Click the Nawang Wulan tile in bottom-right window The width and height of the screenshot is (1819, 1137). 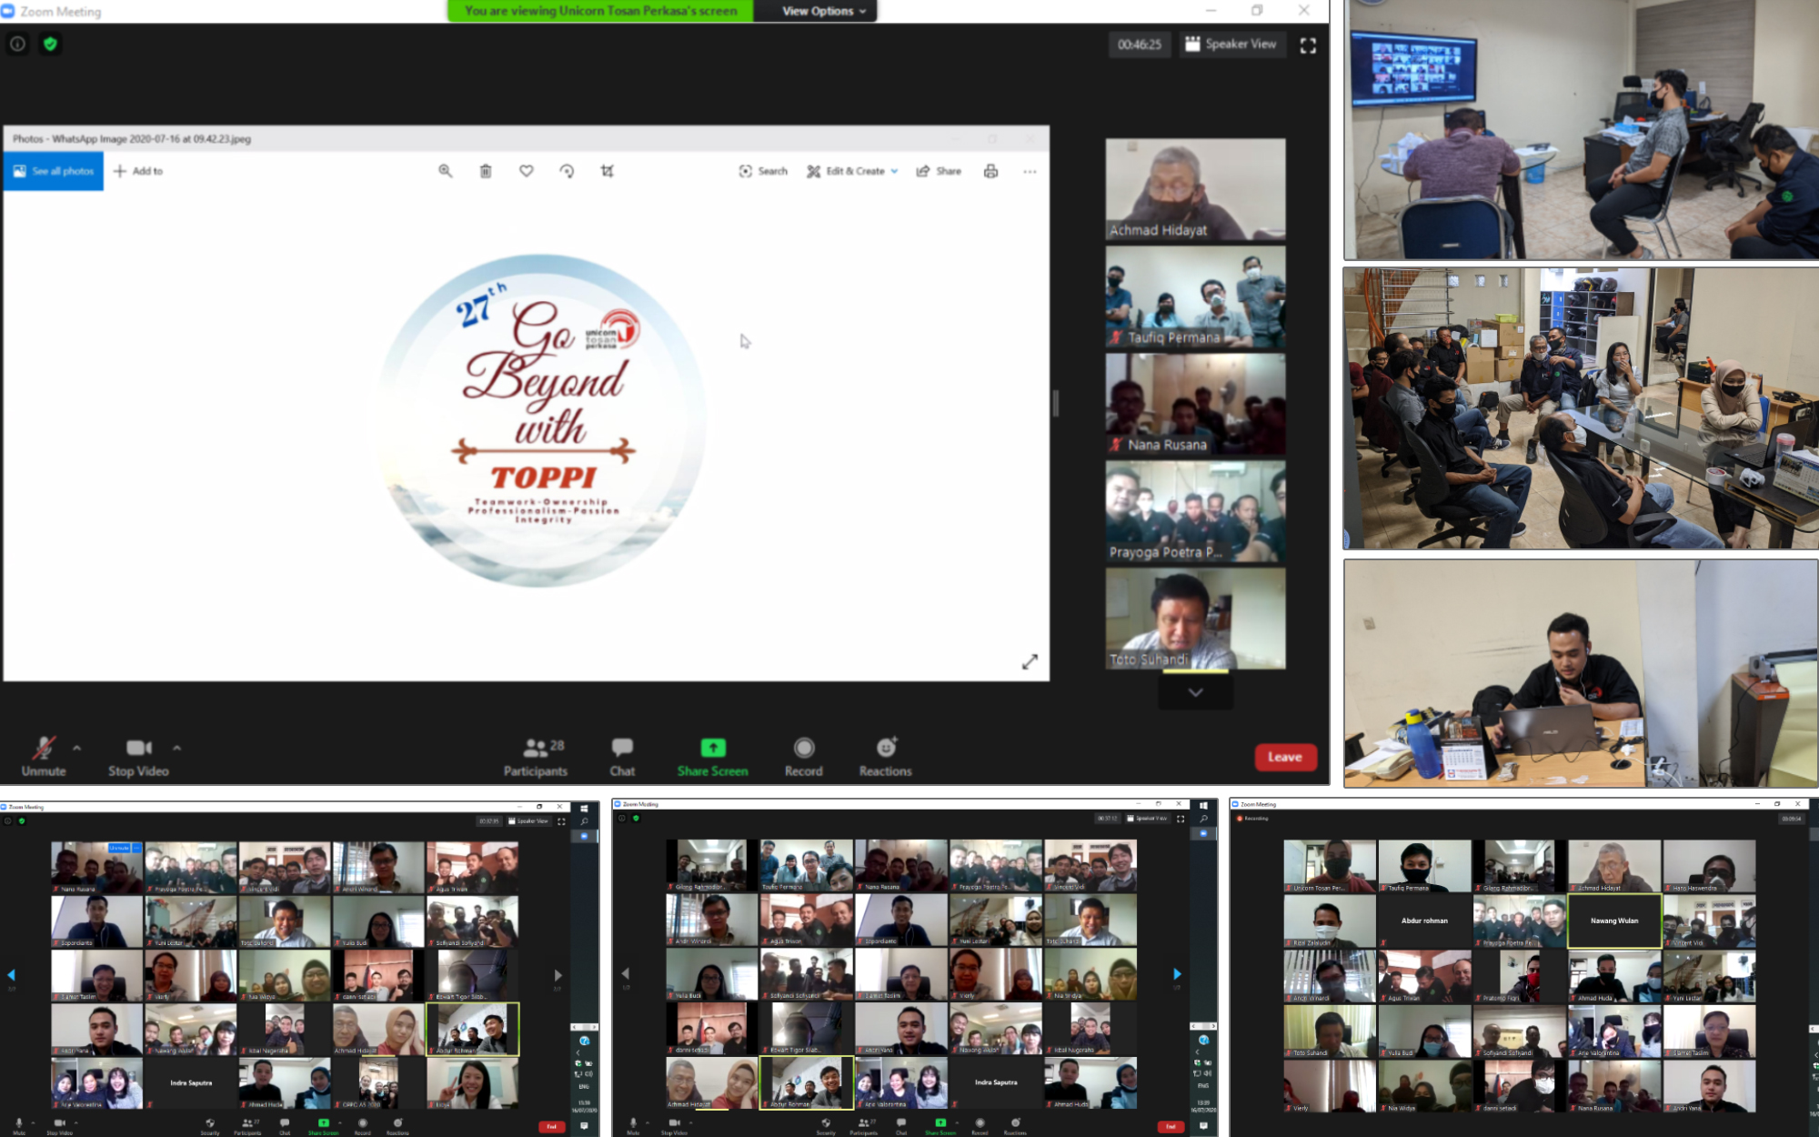tap(1613, 921)
